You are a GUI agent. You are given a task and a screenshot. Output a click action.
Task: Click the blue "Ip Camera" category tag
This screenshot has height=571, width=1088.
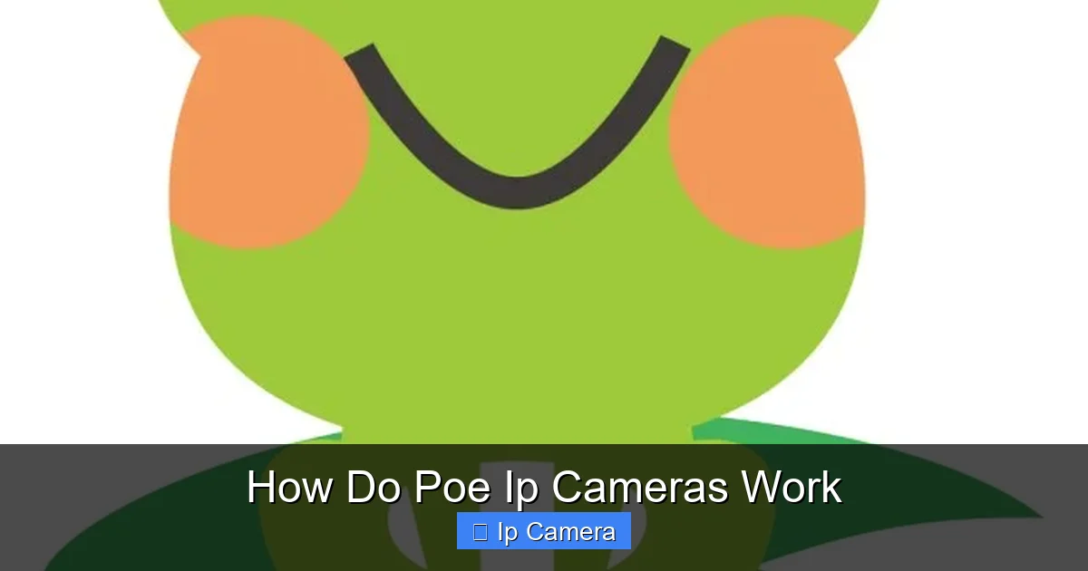(544, 531)
